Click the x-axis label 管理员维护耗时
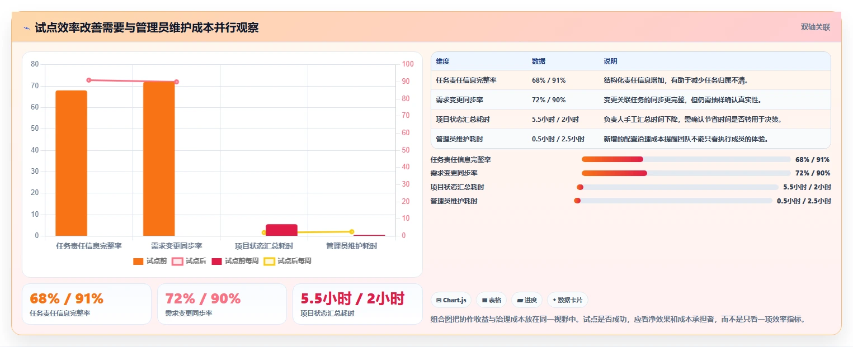The height and width of the screenshot is (347, 853). (x=352, y=246)
